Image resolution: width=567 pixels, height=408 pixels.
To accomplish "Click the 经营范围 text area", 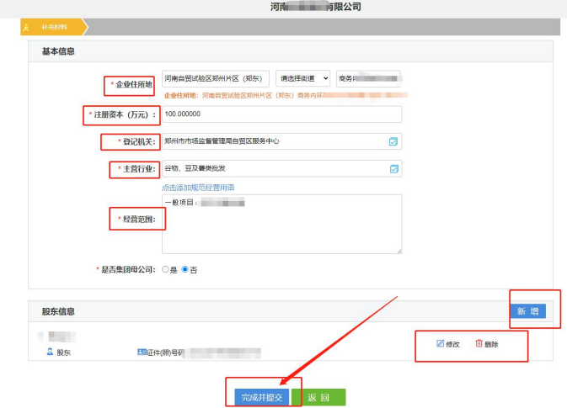I will click(281, 224).
